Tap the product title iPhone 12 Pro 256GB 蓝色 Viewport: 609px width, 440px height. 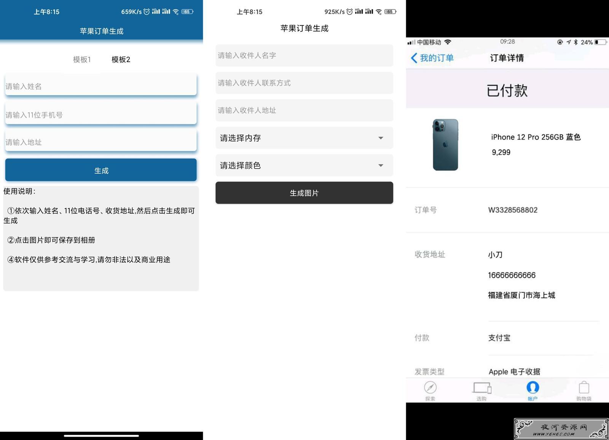(x=536, y=137)
